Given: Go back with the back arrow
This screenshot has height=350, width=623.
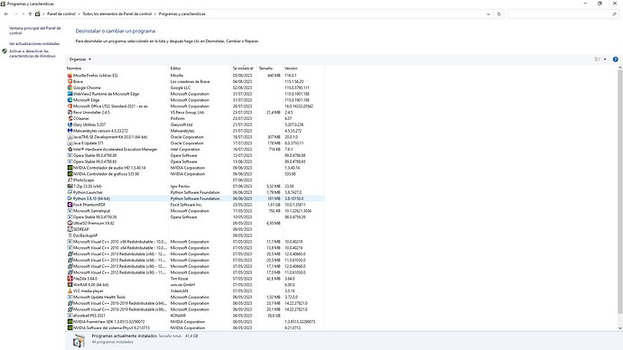Looking at the screenshot, I should click(6, 14).
